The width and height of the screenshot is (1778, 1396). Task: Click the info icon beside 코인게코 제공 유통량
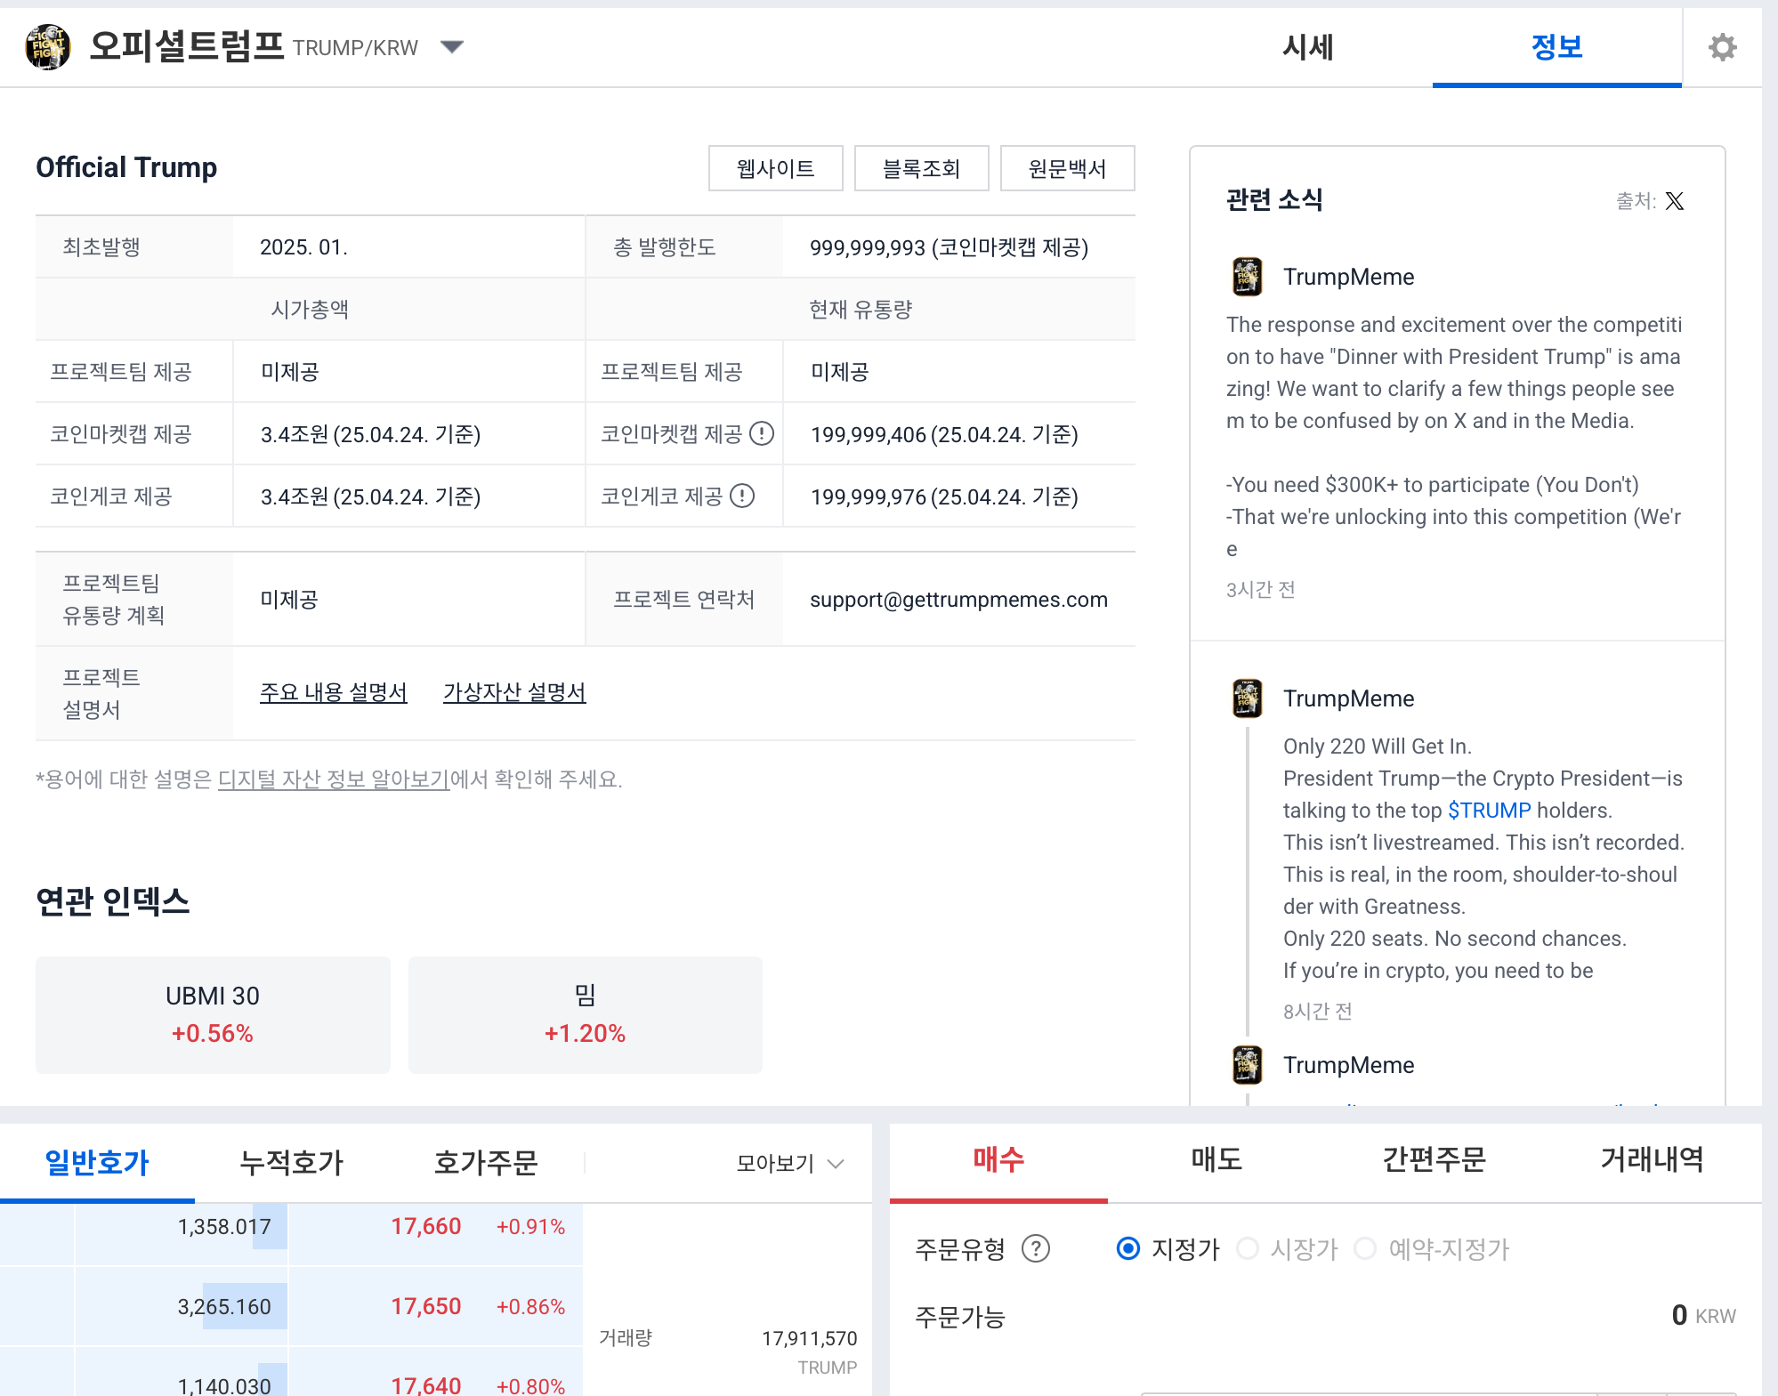tap(742, 496)
